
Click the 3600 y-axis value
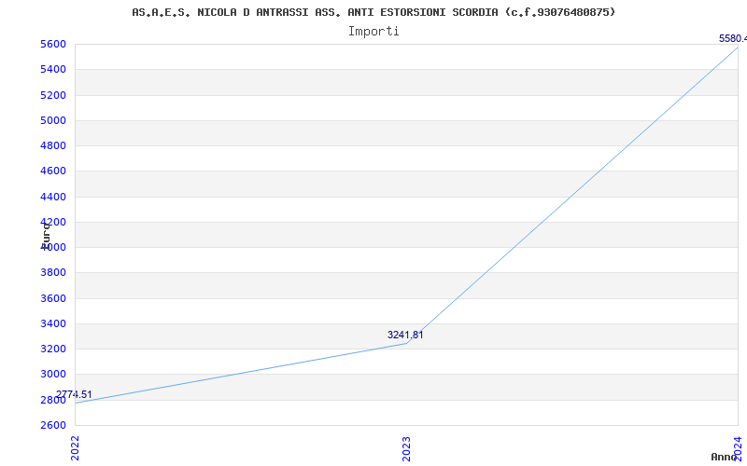click(53, 298)
